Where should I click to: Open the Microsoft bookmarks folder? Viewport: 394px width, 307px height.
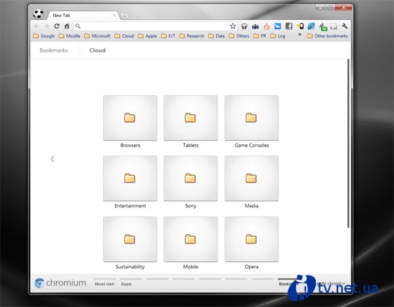[97, 36]
